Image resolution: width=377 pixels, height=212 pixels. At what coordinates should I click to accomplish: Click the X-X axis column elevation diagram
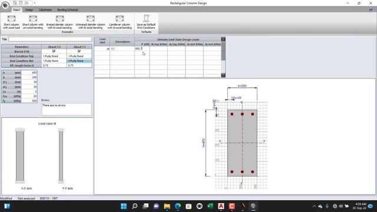[x=20, y=156]
